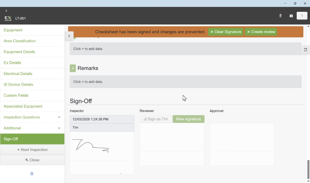Click the Remarks heading text
This screenshot has width=310, height=183.
click(x=88, y=68)
